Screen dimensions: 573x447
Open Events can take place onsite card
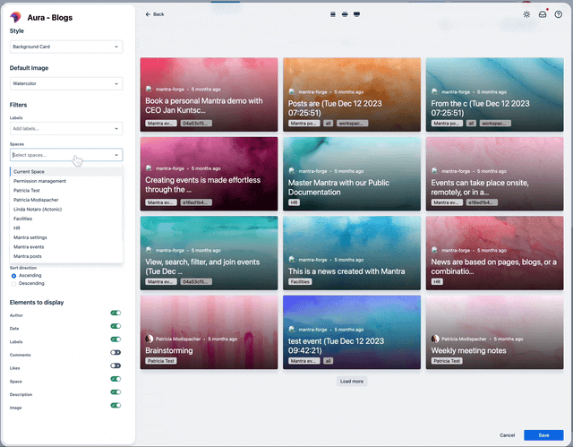[x=494, y=174]
